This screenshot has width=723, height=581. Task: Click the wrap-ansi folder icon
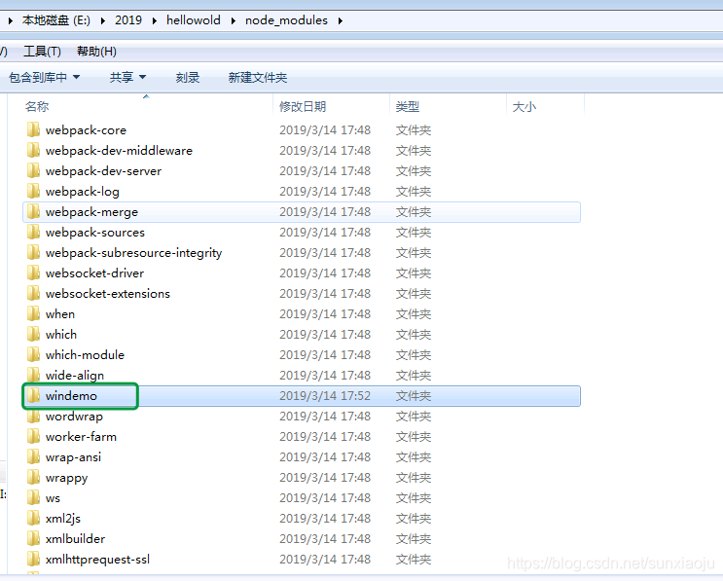33,457
